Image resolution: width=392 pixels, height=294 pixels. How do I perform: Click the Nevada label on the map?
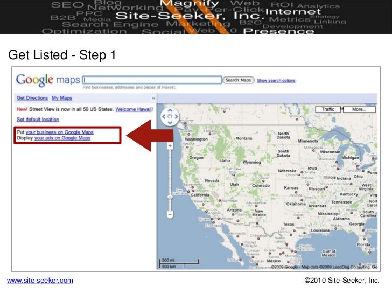[212, 180]
